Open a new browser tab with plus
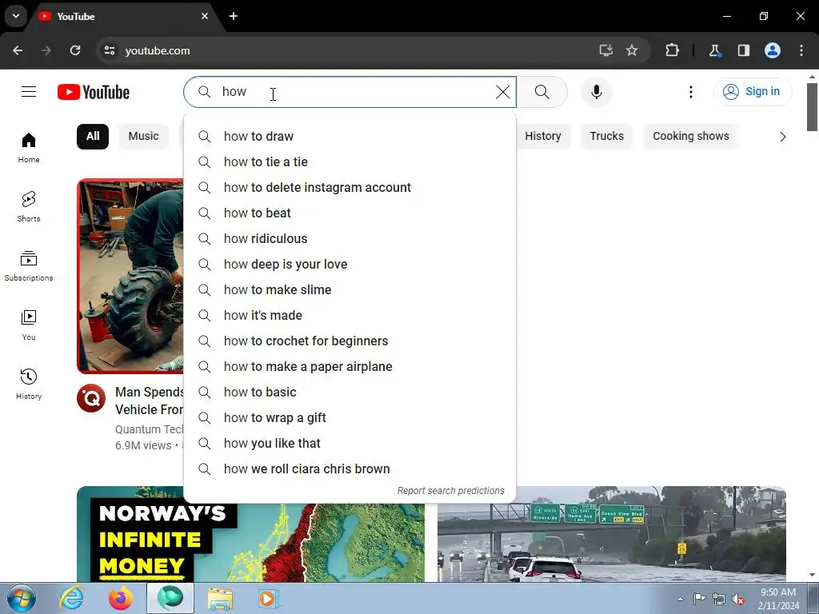Image resolution: width=819 pixels, height=614 pixels. (x=234, y=16)
